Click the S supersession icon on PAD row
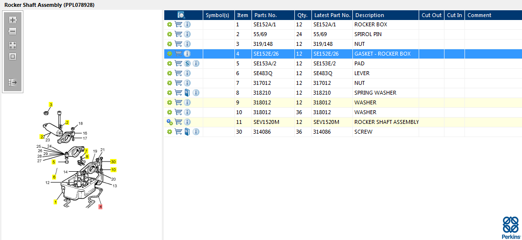Screen dimensions: 522x240 [187, 63]
